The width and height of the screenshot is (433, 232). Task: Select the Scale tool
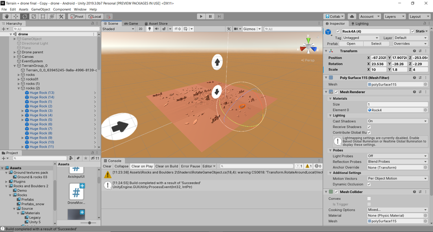click(34, 17)
